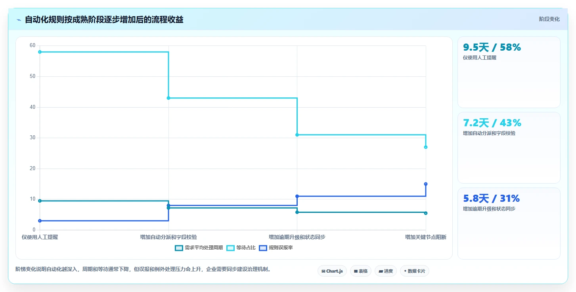The image size is (576, 292).
Task: Hide the 规则误报率 series label
Action: 281,248
